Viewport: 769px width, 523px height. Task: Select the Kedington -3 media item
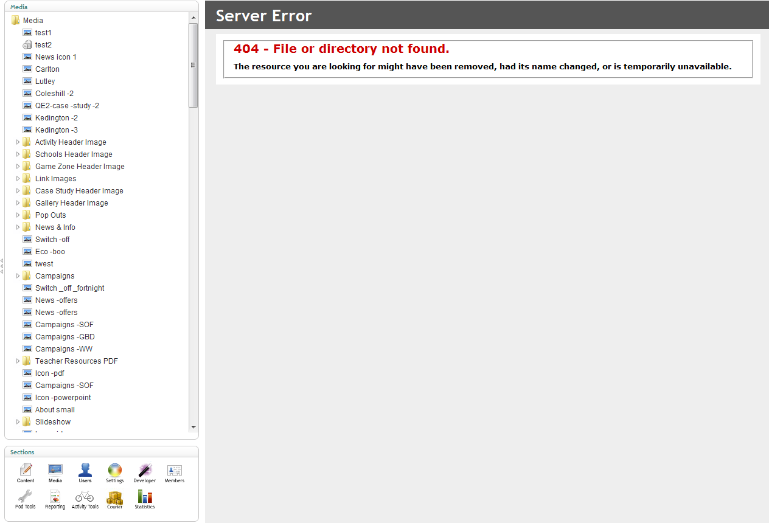click(x=56, y=130)
